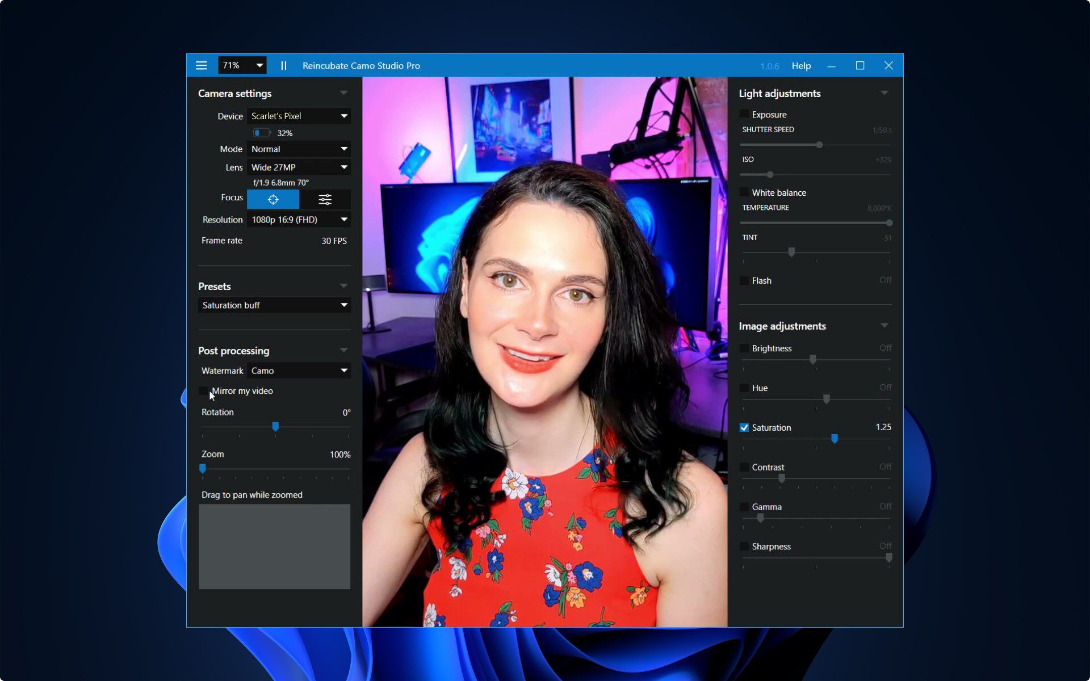Click the gray pan preview area
Screen dimensions: 1090x681
click(274, 547)
